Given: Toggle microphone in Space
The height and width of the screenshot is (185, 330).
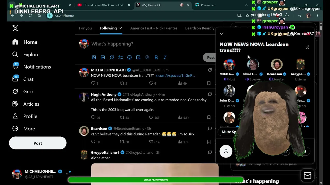Looking at the screenshot, I should [x=226, y=151].
